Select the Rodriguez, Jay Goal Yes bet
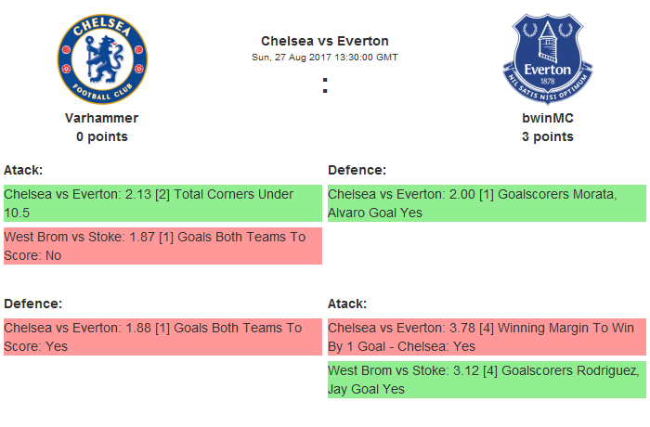This screenshot has width=650, height=427. (x=486, y=380)
